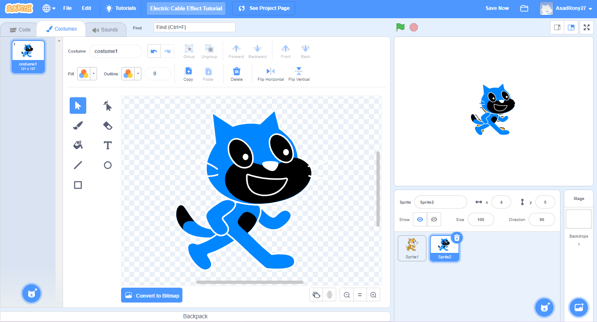Switch to the Sounds tab
The height and width of the screenshot is (322, 597).
pos(105,29)
